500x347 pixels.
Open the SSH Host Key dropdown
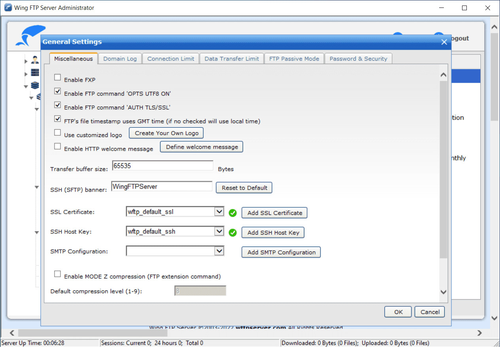point(219,231)
